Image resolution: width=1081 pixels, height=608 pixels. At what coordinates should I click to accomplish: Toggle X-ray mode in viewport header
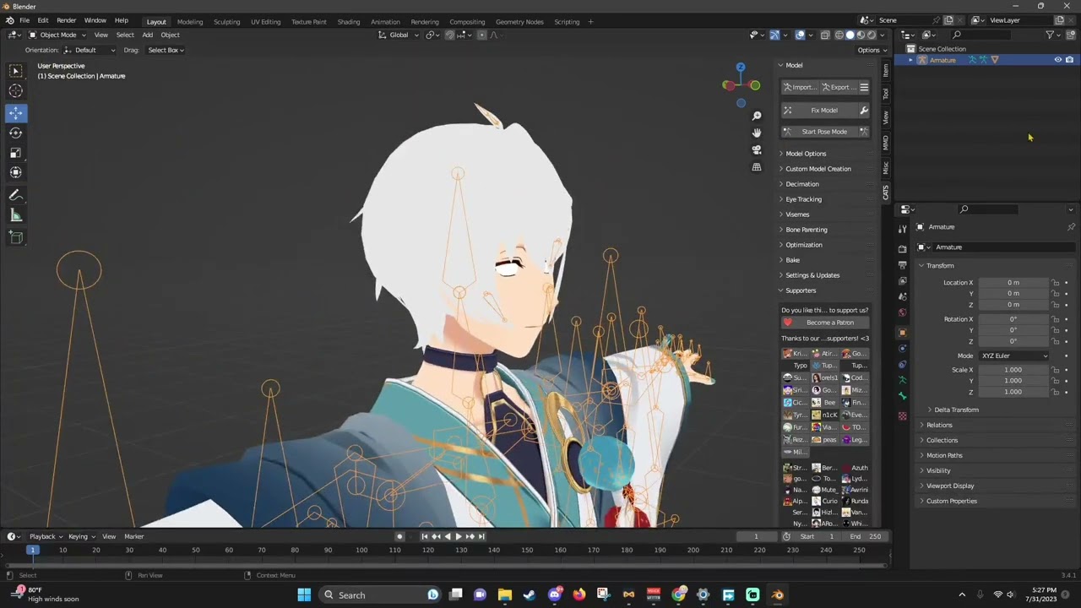tap(824, 35)
